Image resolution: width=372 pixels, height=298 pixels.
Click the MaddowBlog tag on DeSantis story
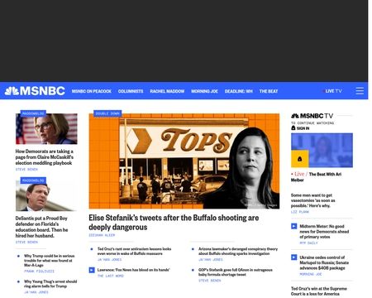point(33,180)
